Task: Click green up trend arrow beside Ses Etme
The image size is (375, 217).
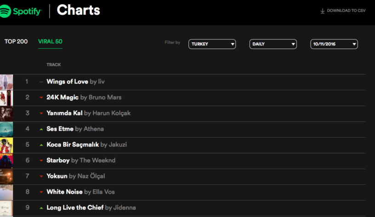Action: pyautogui.click(x=41, y=129)
